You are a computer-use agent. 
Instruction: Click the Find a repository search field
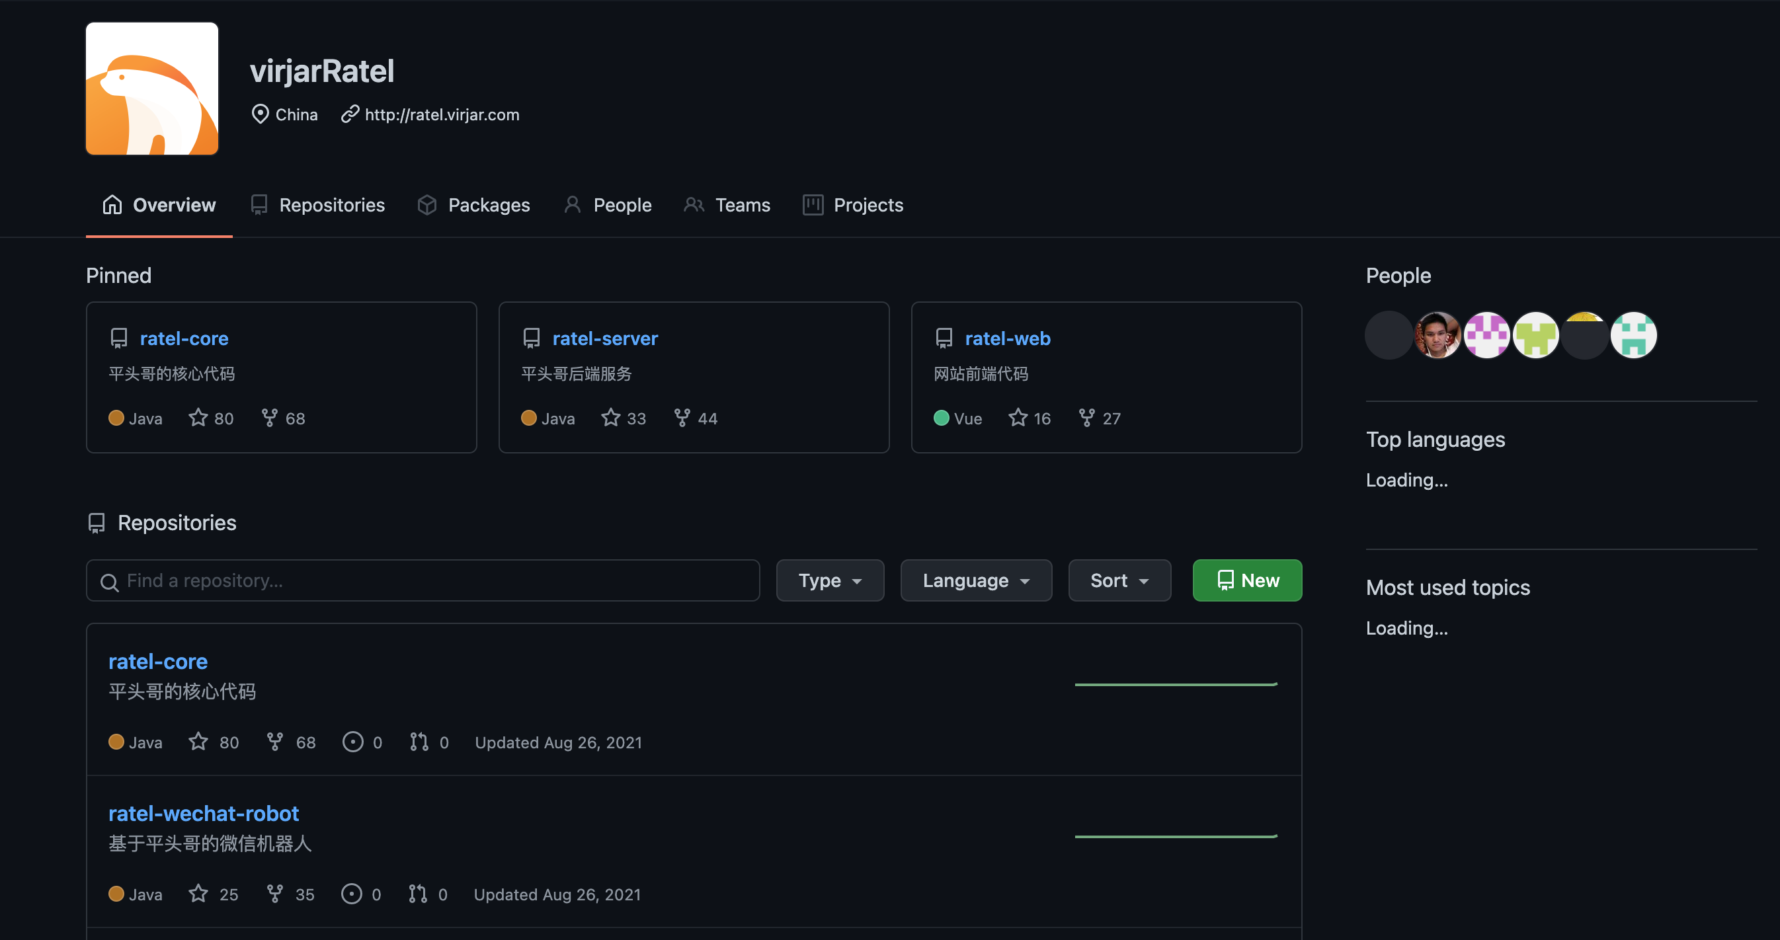pyautogui.click(x=423, y=580)
